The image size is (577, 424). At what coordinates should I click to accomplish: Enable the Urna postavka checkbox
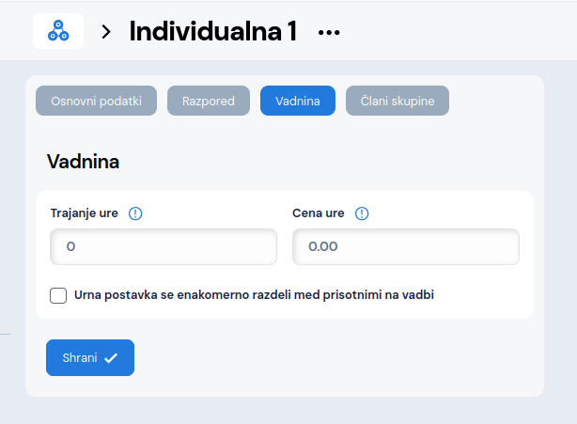click(58, 295)
